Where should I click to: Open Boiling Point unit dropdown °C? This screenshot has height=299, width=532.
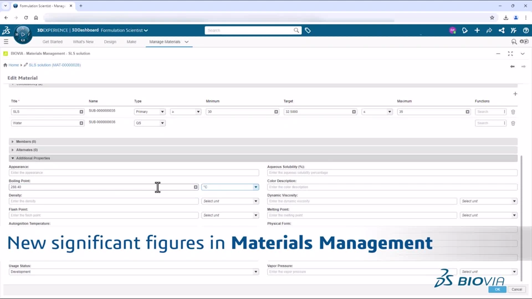click(230, 187)
